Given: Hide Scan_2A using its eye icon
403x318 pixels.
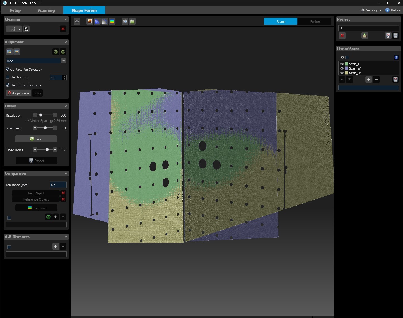Looking at the screenshot, I should [342, 68].
